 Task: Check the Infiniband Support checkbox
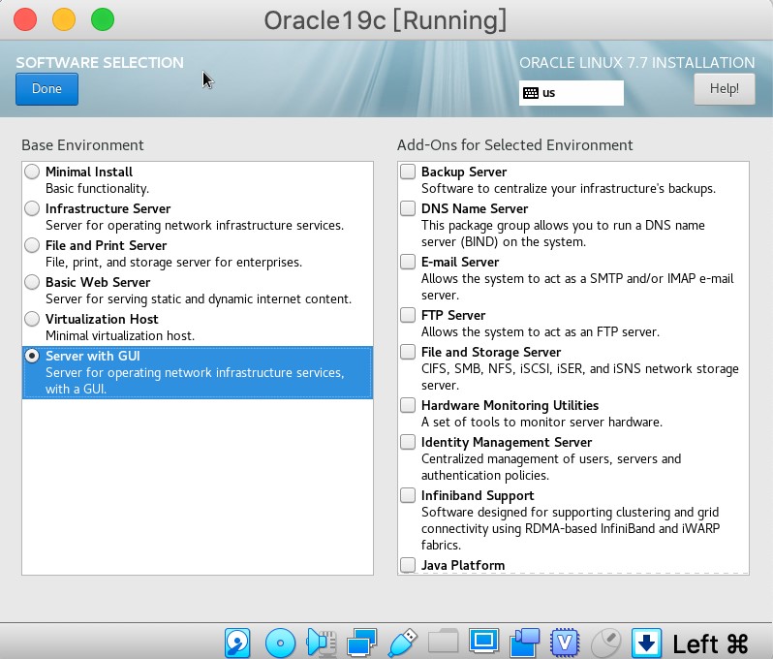tap(408, 495)
